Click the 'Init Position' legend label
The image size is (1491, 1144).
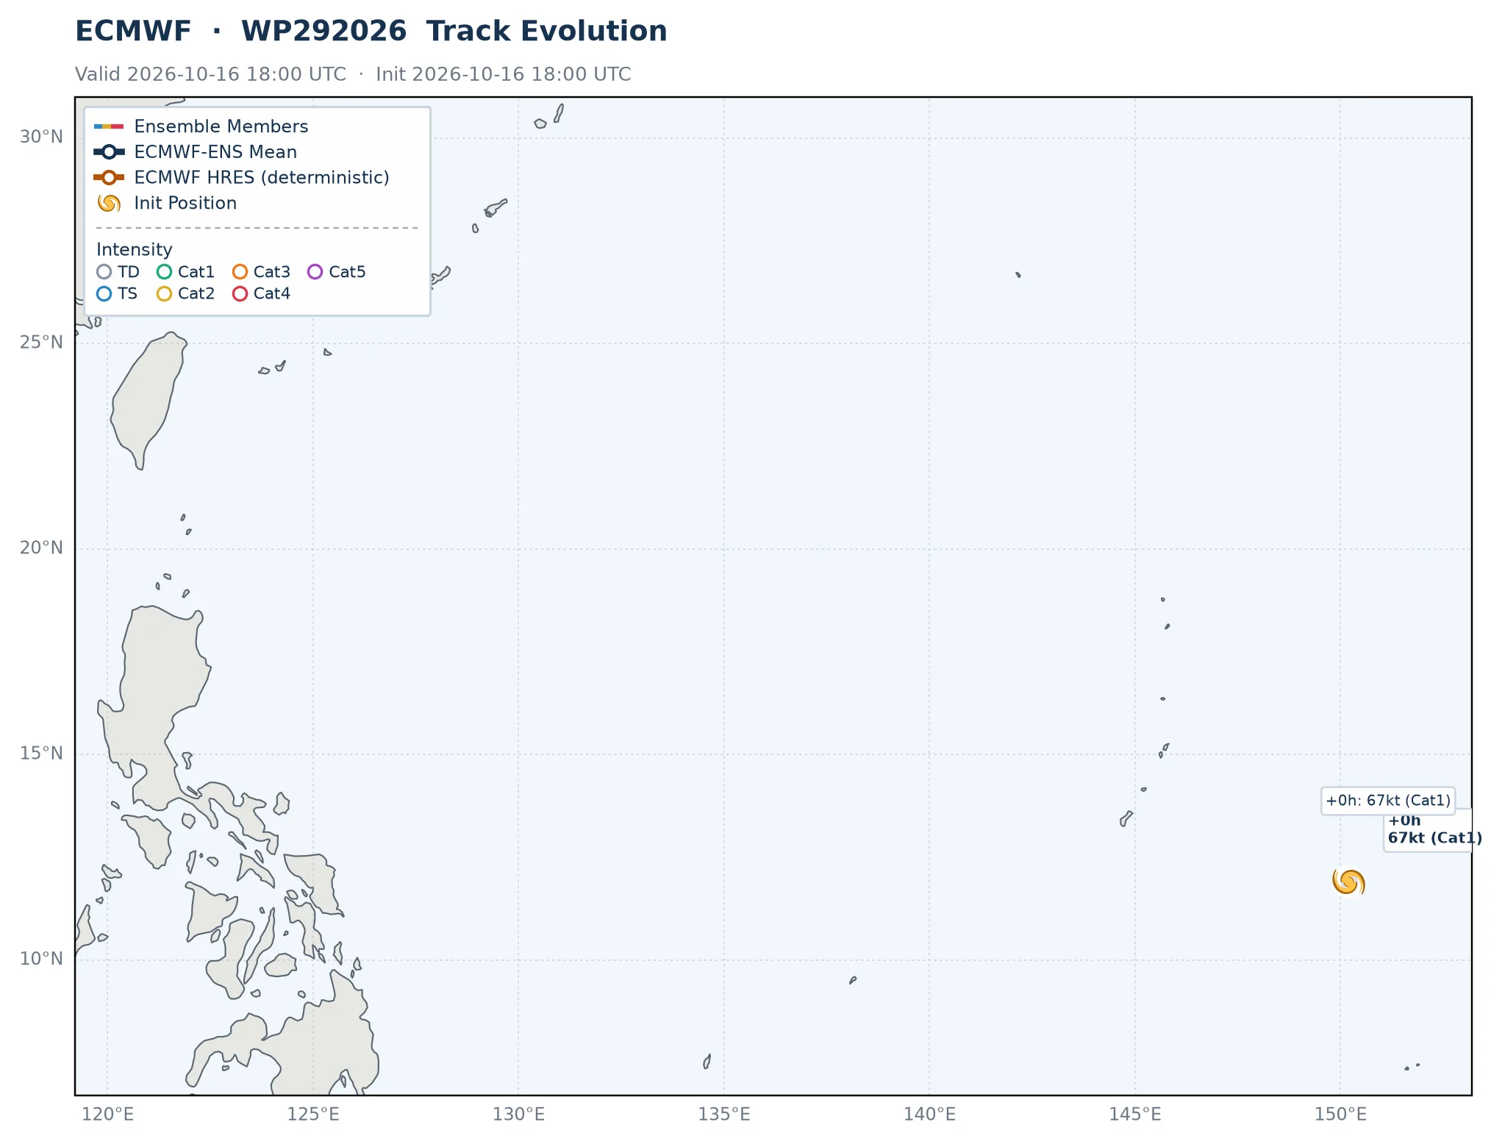[x=185, y=204]
